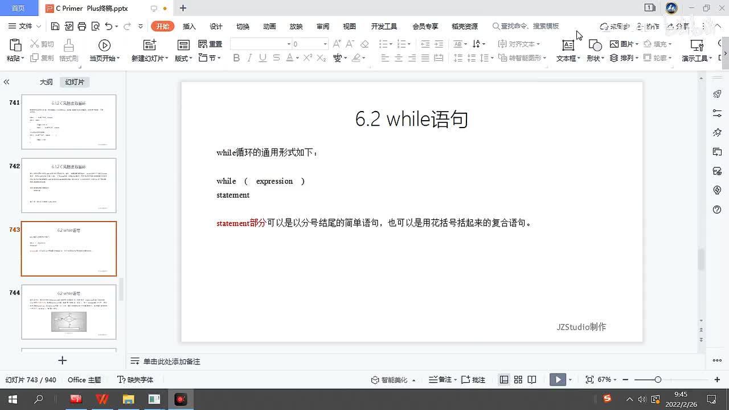Screen dimensions: 729x410
Task: Click the search commands box (查找命令)
Action: coord(526,26)
